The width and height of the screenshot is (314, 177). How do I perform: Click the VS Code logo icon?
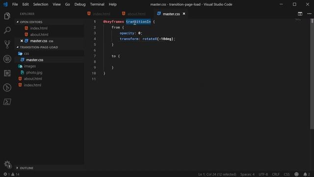[5, 4]
